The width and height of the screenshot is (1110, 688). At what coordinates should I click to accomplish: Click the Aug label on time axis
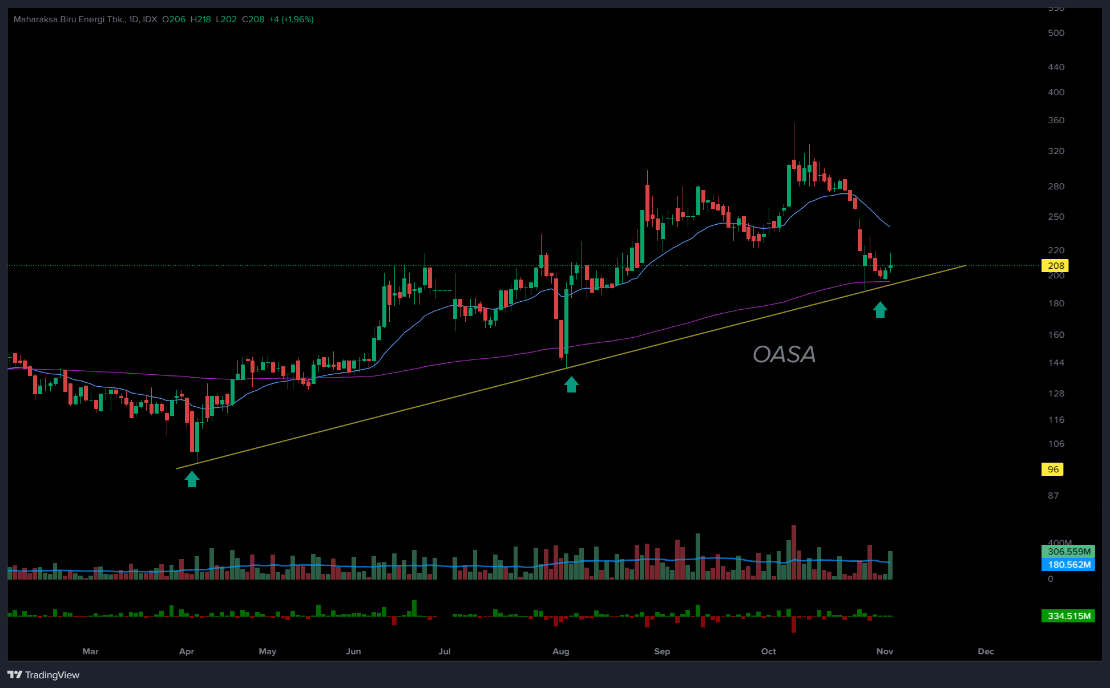(560, 651)
